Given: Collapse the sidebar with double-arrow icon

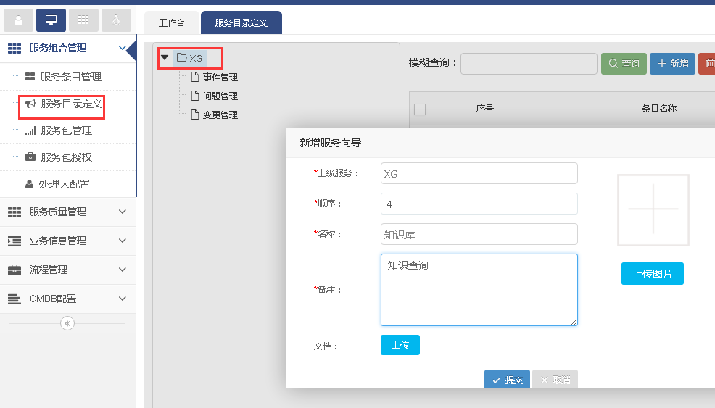Looking at the screenshot, I should tap(67, 323).
